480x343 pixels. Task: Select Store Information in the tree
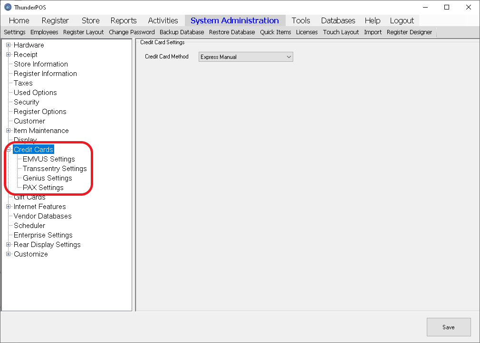40,64
